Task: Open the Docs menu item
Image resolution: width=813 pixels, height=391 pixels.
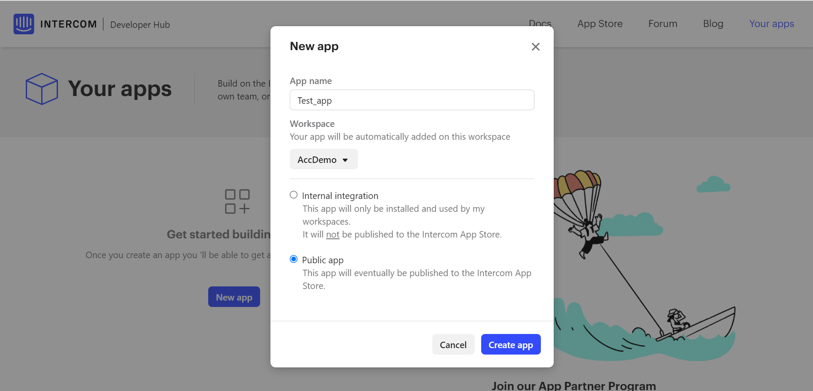Action: pyautogui.click(x=540, y=23)
